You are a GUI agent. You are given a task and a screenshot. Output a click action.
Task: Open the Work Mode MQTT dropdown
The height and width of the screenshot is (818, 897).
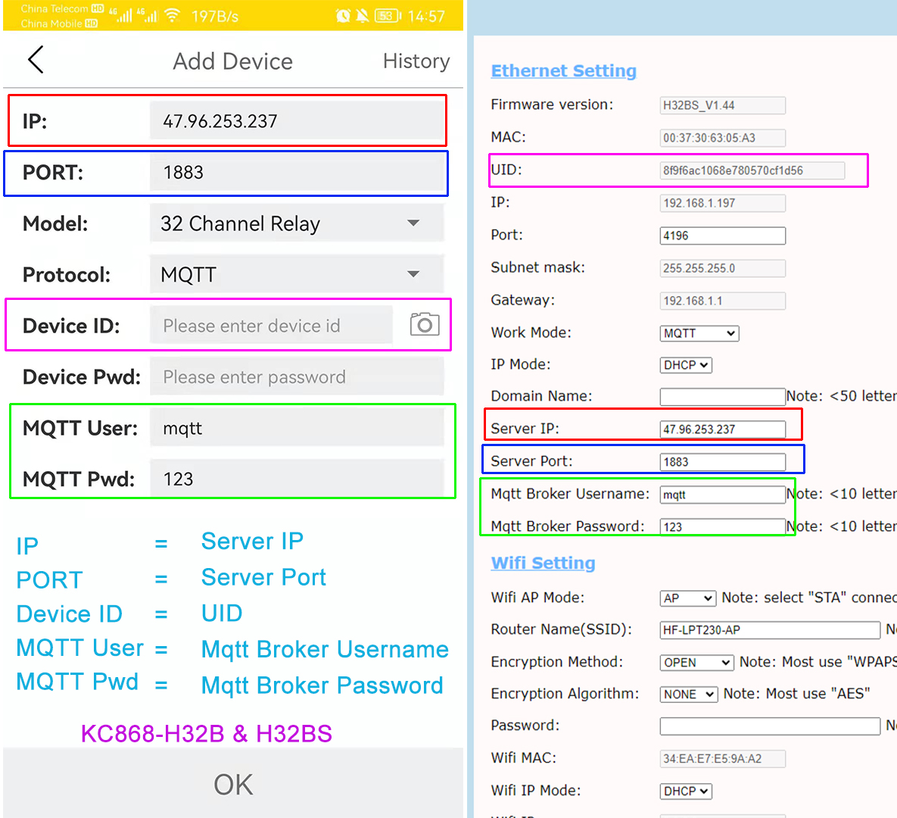point(699,333)
